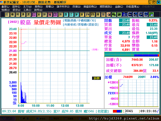Click the 預測 button beside the chart
This screenshot has height=121, width=161.
pyautogui.click(x=96, y=78)
